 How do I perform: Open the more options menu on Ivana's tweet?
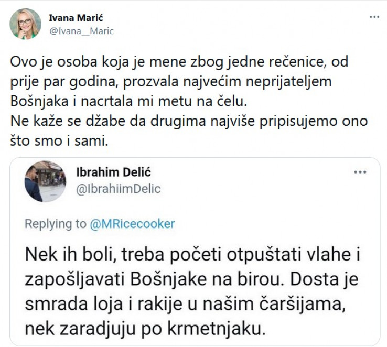pyautogui.click(x=374, y=17)
